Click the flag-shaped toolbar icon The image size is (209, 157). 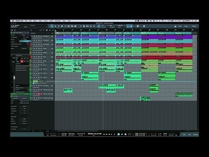click(x=84, y=26)
